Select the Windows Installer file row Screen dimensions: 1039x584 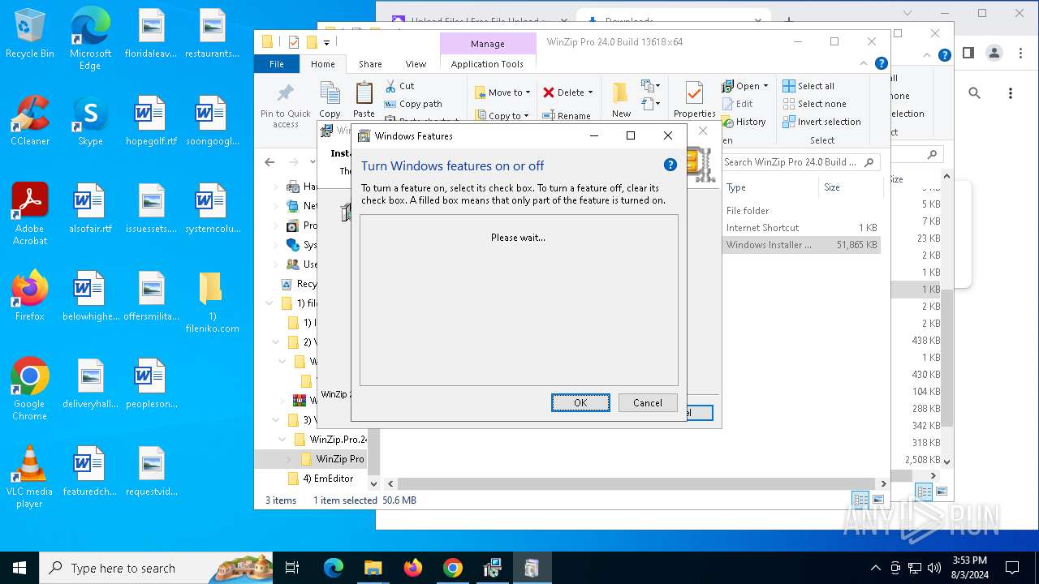point(801,245)
